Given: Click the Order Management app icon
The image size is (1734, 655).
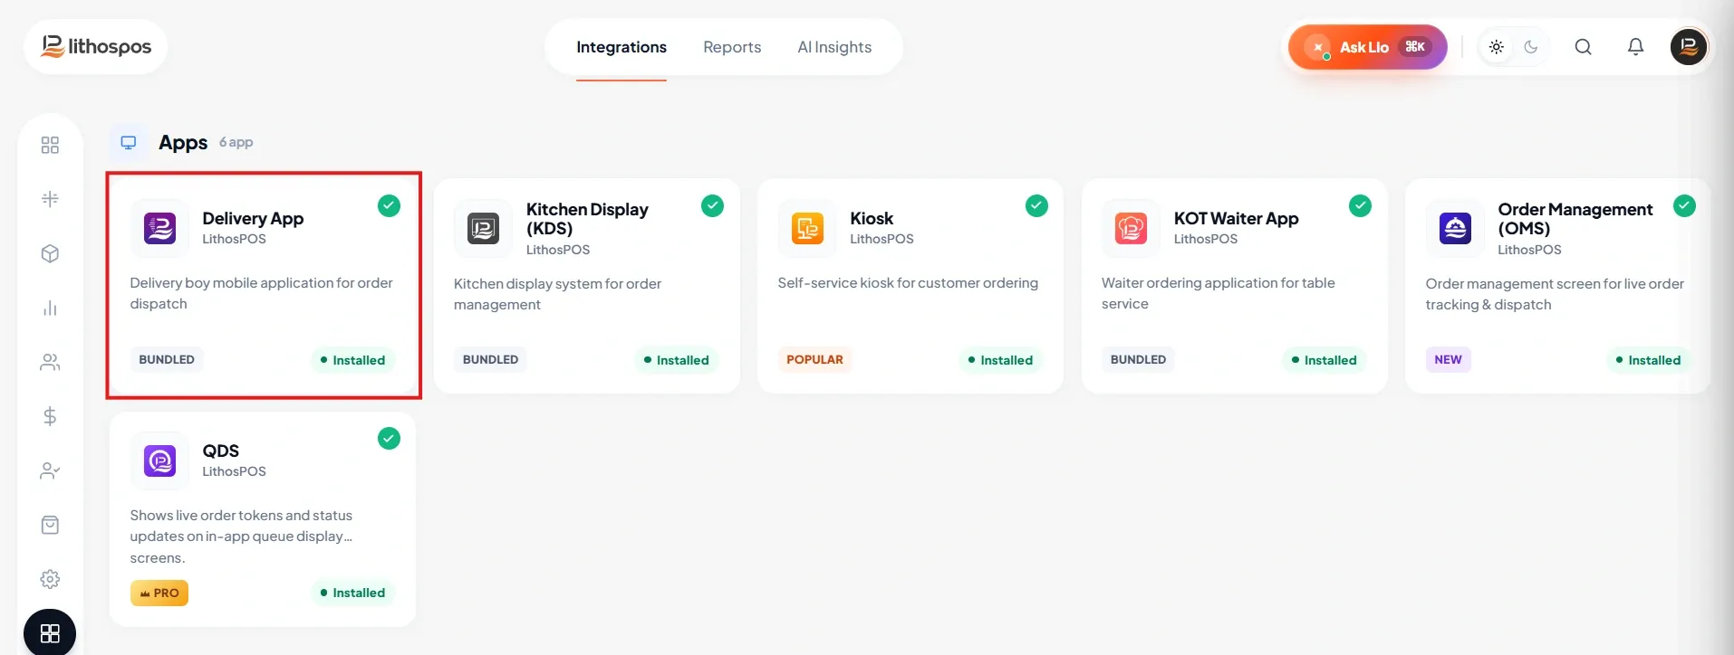Looking at the screenshot, I should (x=1455, y=228).
